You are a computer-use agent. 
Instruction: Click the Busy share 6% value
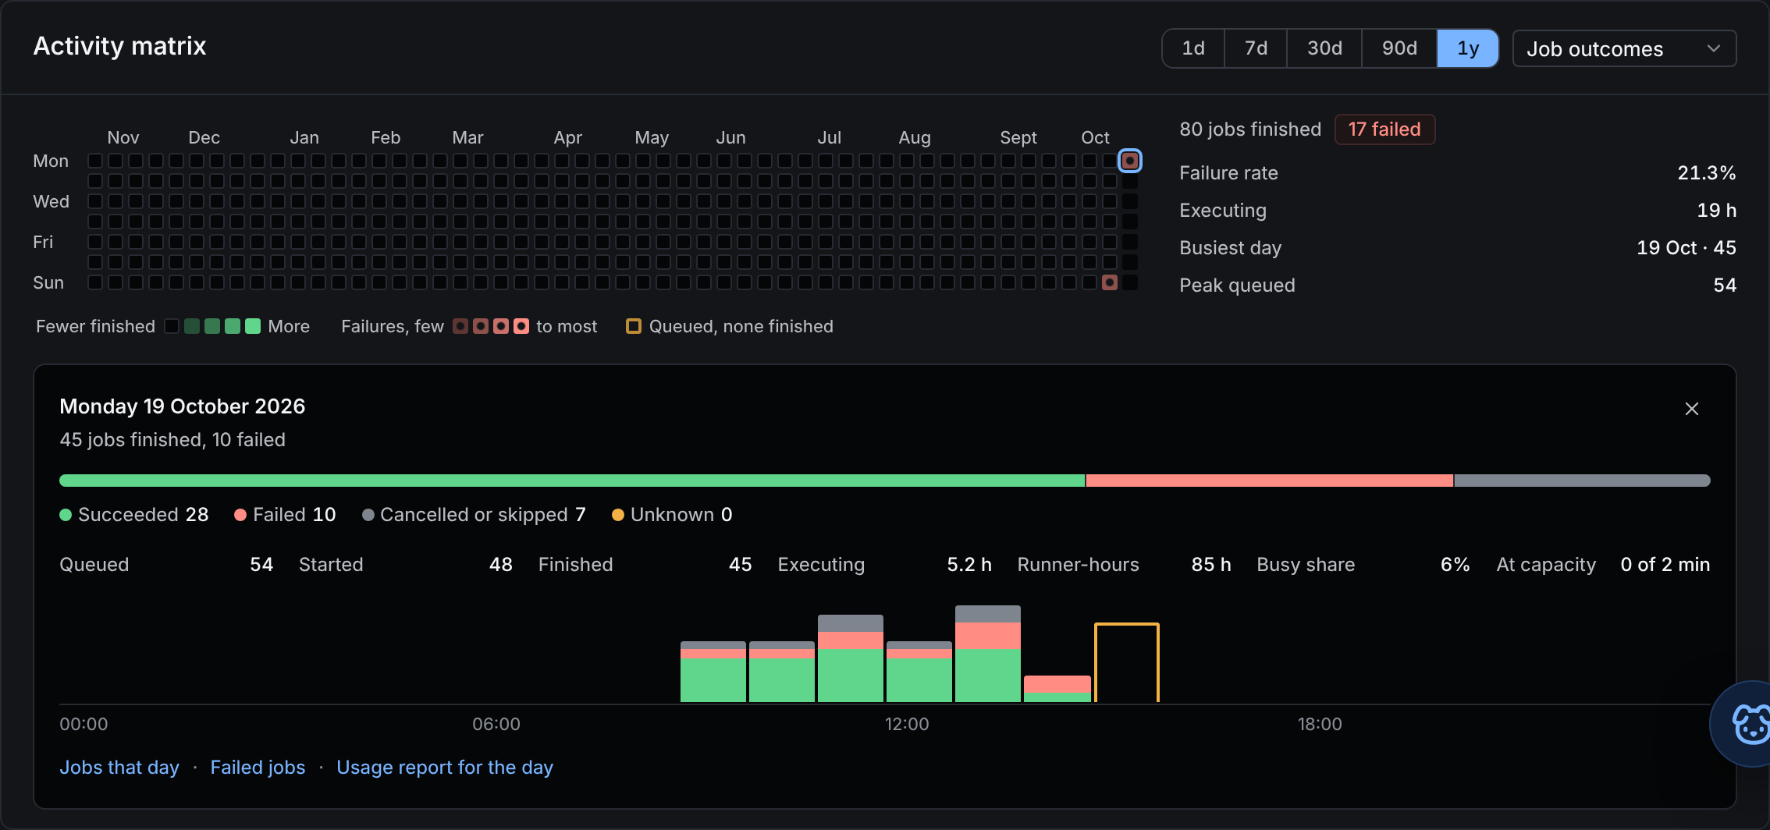coord(1455,565)
